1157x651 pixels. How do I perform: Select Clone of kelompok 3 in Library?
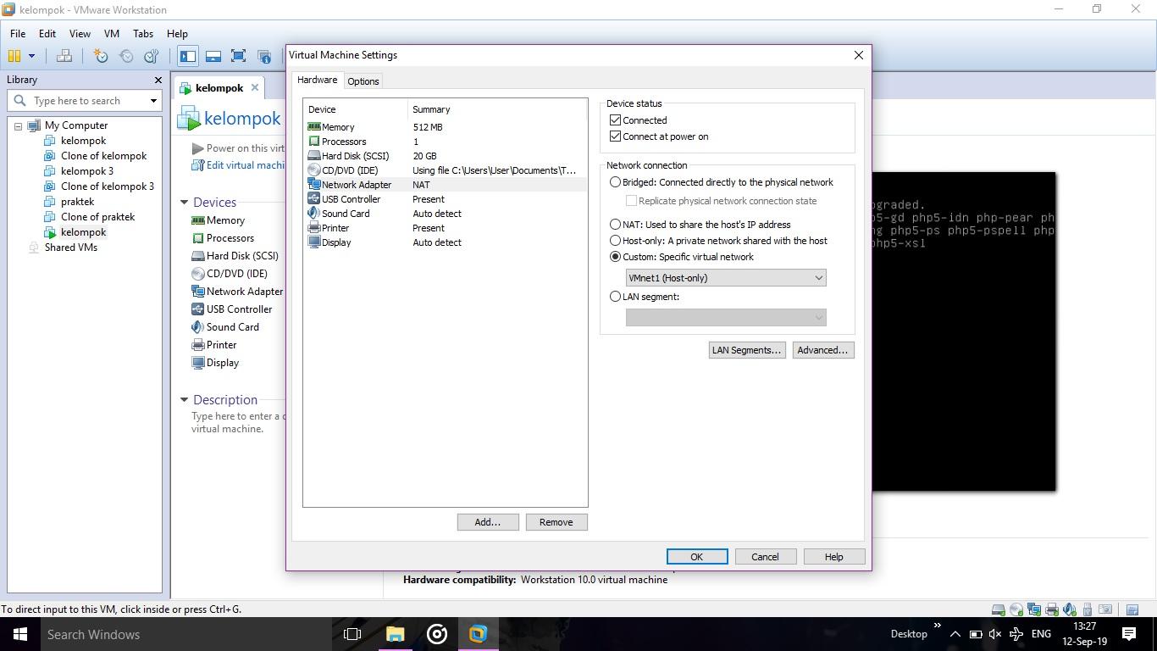click(x=108, y=186)
